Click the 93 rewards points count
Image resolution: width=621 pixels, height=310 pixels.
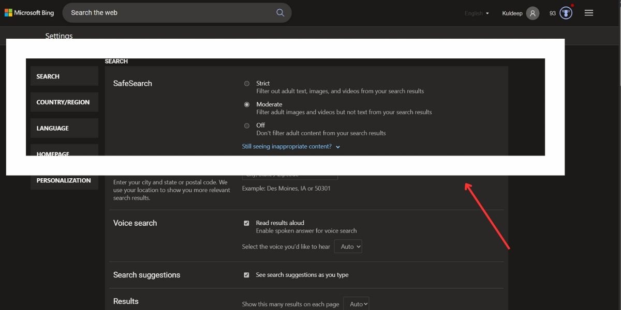(553, 13)
